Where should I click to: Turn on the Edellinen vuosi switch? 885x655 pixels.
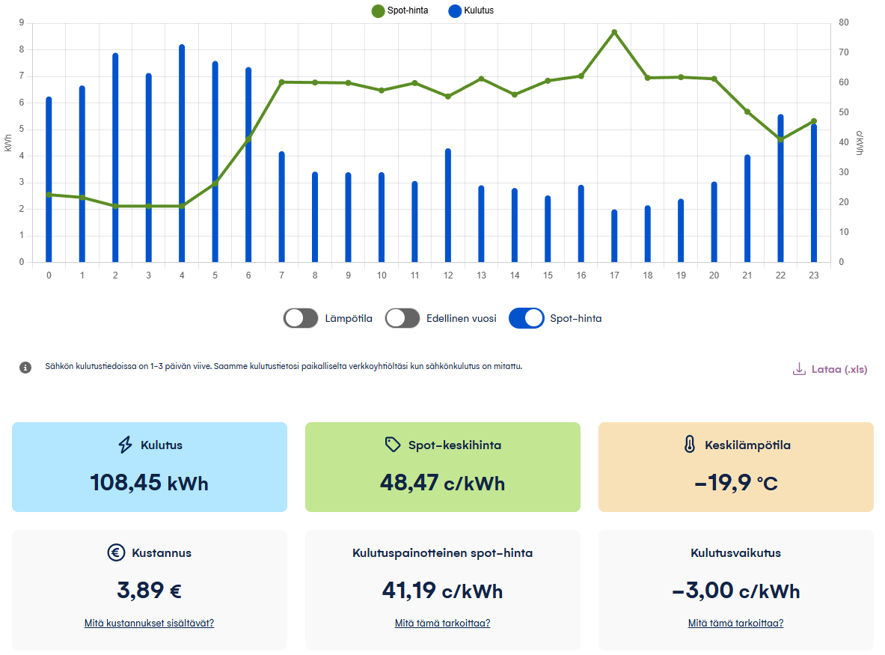click(x=402, y=318)
